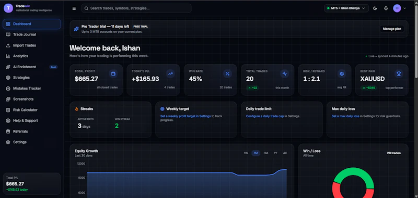Switch theme with the moon icon
This screenshot has height=198, width=418.
click(x=375, y=8)
